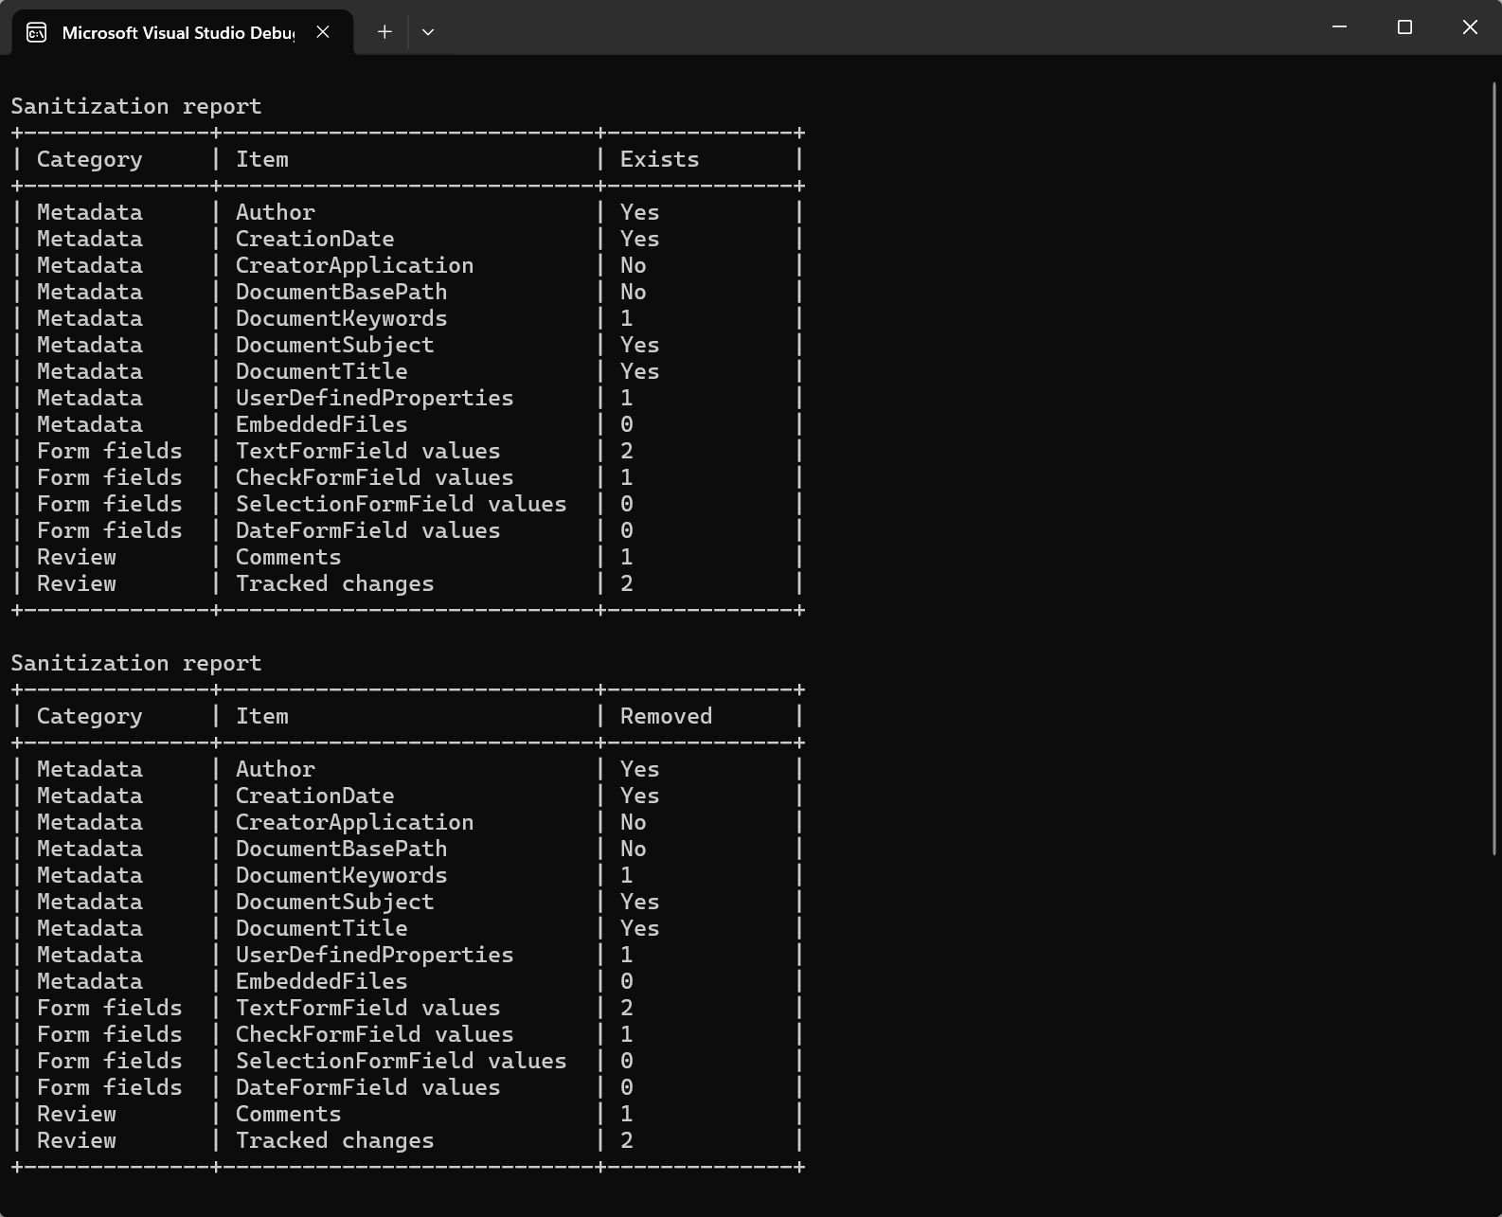Close the terminal window

[1470, 27]
